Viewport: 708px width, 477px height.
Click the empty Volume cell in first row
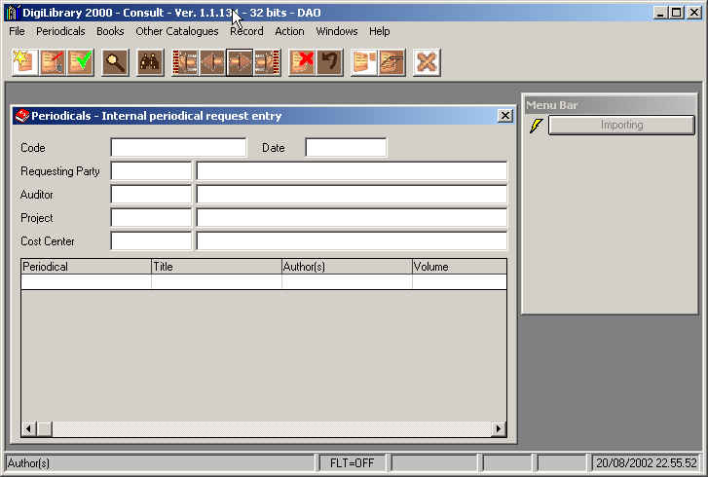pos(460,281)
